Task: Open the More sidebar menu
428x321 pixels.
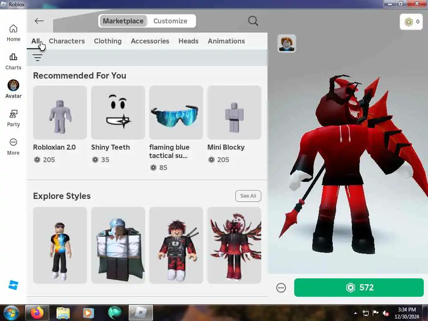Action: [13, 147]
